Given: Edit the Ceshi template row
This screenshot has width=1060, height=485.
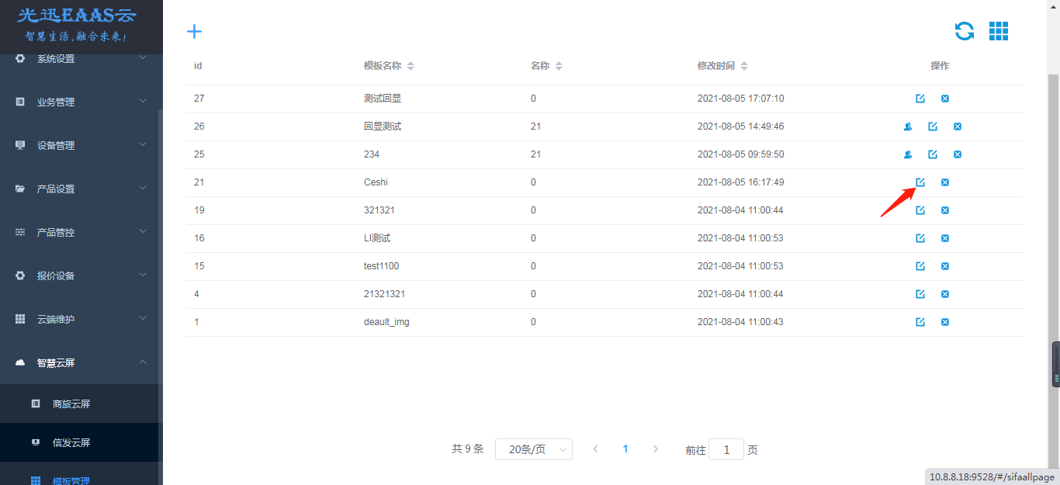Looking at the screenshot, I should tap(920, 182).
